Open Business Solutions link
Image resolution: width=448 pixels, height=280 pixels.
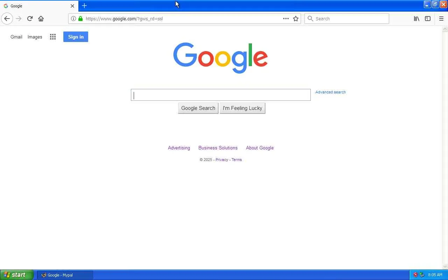click(x=218, y=148)
